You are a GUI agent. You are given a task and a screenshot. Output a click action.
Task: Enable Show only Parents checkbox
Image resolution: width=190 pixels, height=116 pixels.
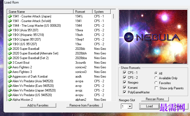point(156,88)
